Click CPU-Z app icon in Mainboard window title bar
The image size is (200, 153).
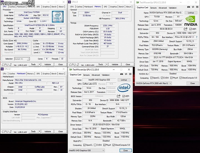pyautogui.click(x=2, y=69)
